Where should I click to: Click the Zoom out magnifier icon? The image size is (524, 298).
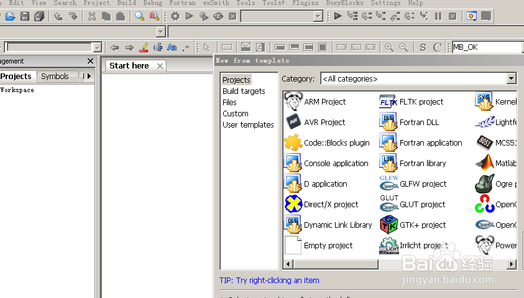point(403,47)
